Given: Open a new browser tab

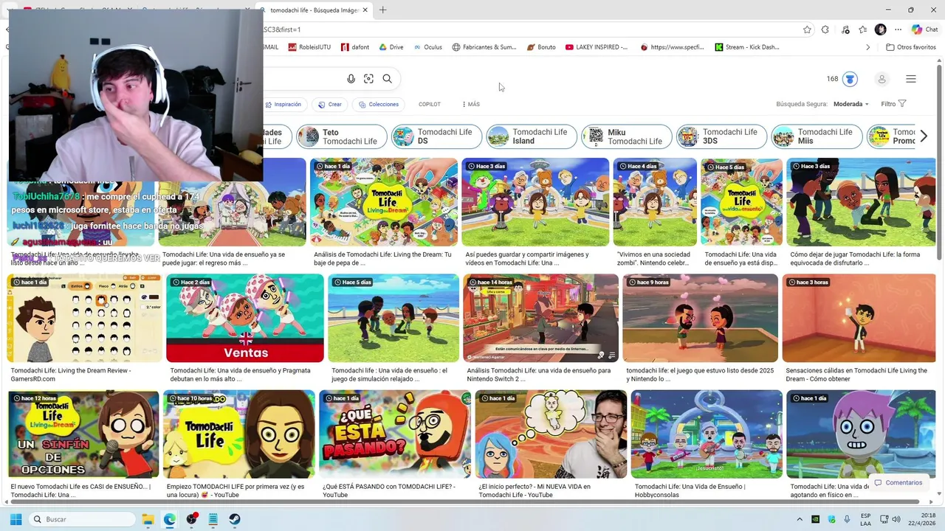Looking at the screenshot, I should point(382,10).
